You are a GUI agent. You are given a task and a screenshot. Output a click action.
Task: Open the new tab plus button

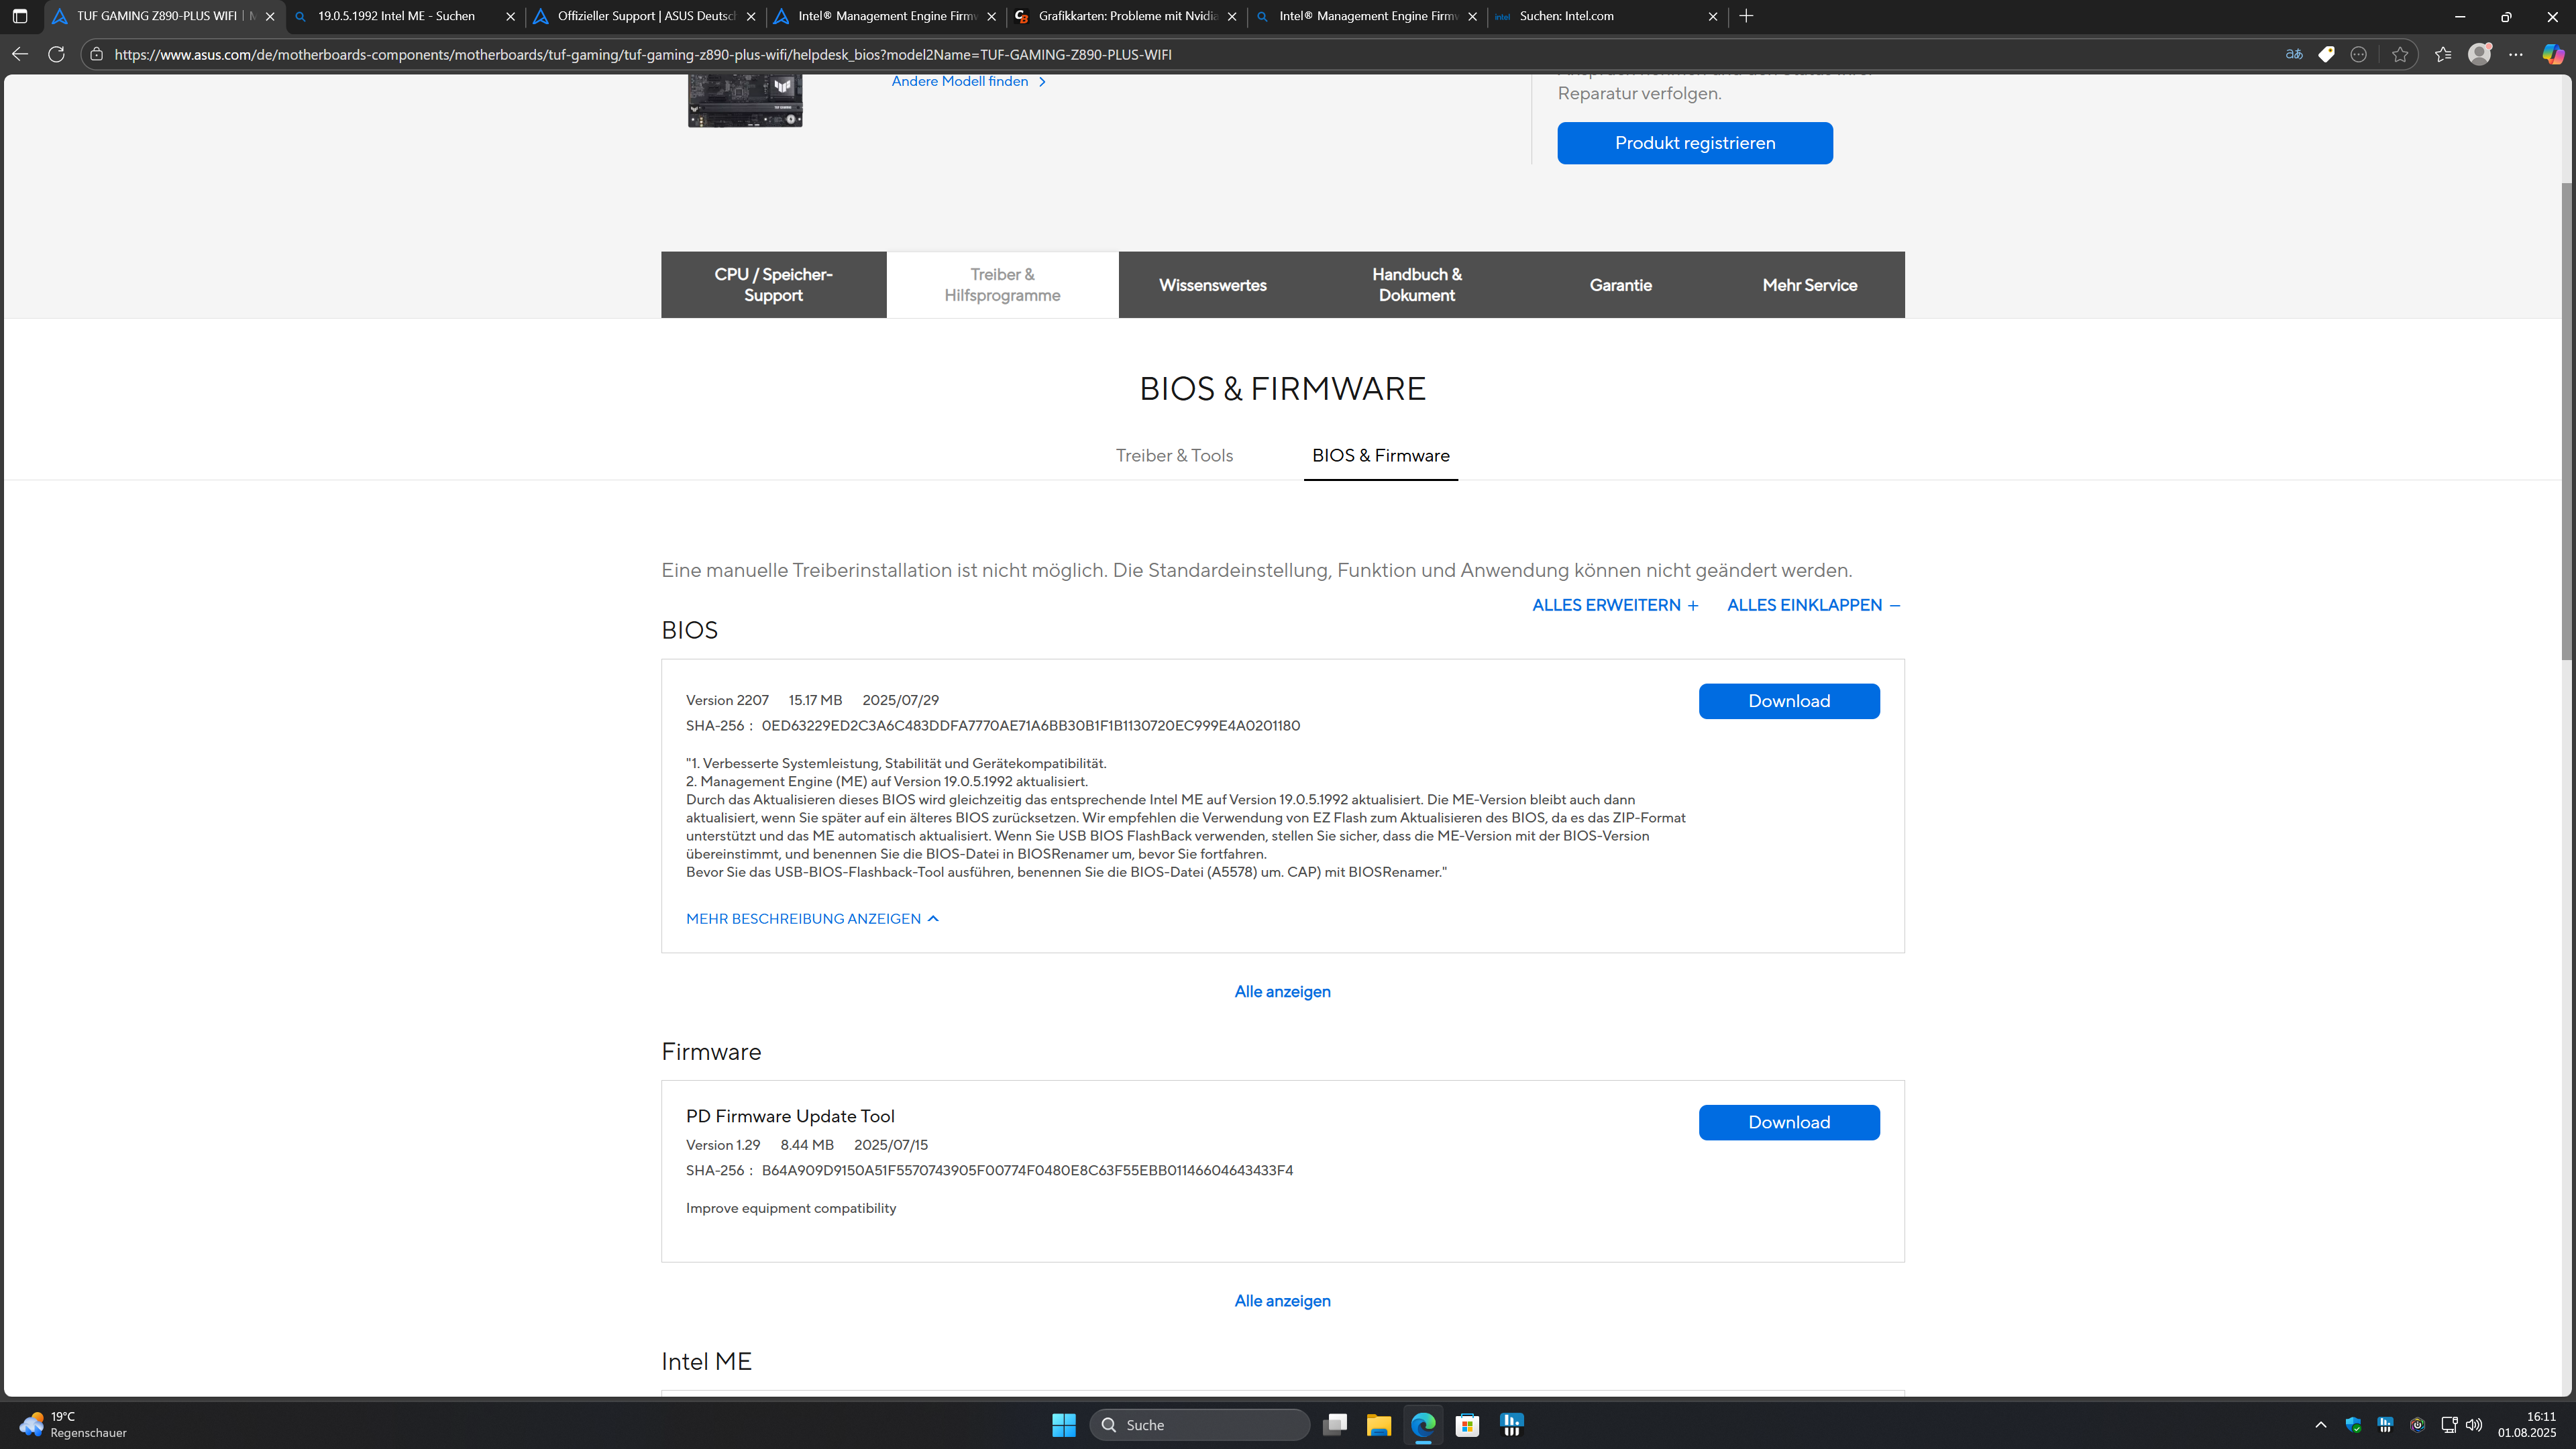pos(1746,16)
